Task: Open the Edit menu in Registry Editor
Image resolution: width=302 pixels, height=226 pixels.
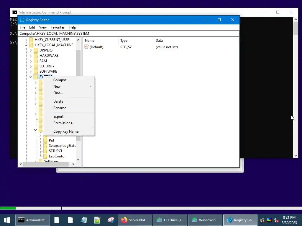Action: pos(32,27)
